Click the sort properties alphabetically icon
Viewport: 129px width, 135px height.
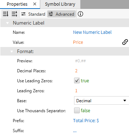pos(6,14)
